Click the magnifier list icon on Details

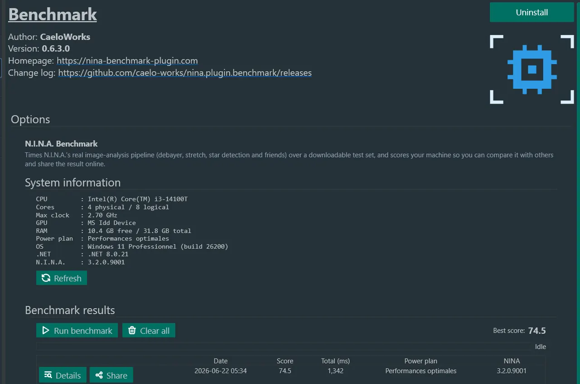click(x=48, y=375)
